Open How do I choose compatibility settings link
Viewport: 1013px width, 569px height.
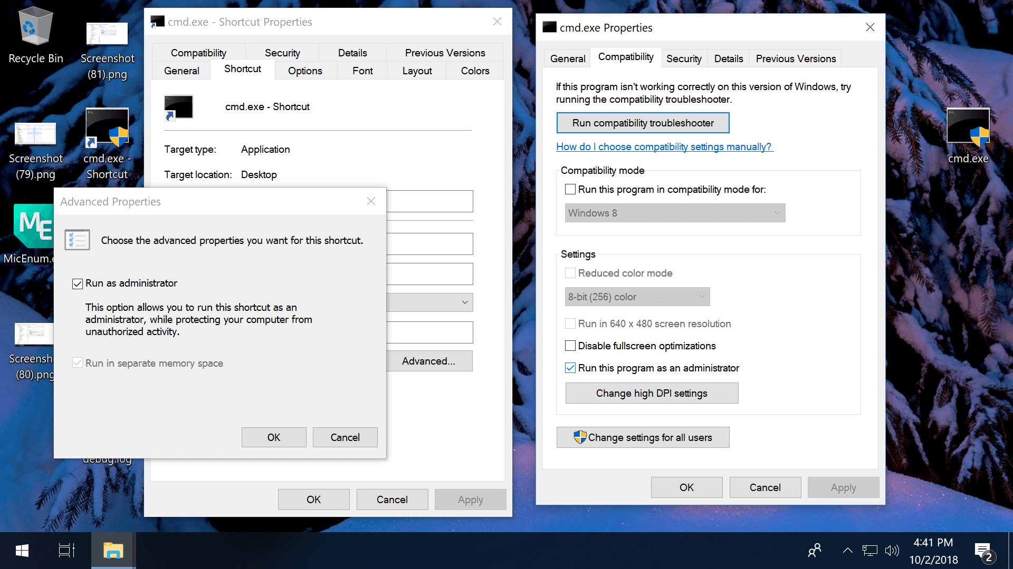[x=664, y=147]
